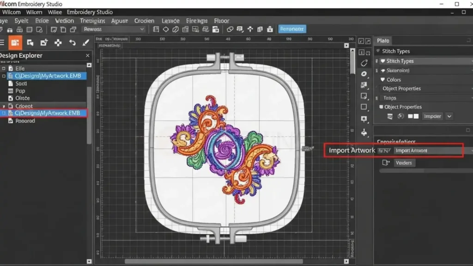Click the hamburger menu icon beside orange tool
473x266 pixels.
2,42
